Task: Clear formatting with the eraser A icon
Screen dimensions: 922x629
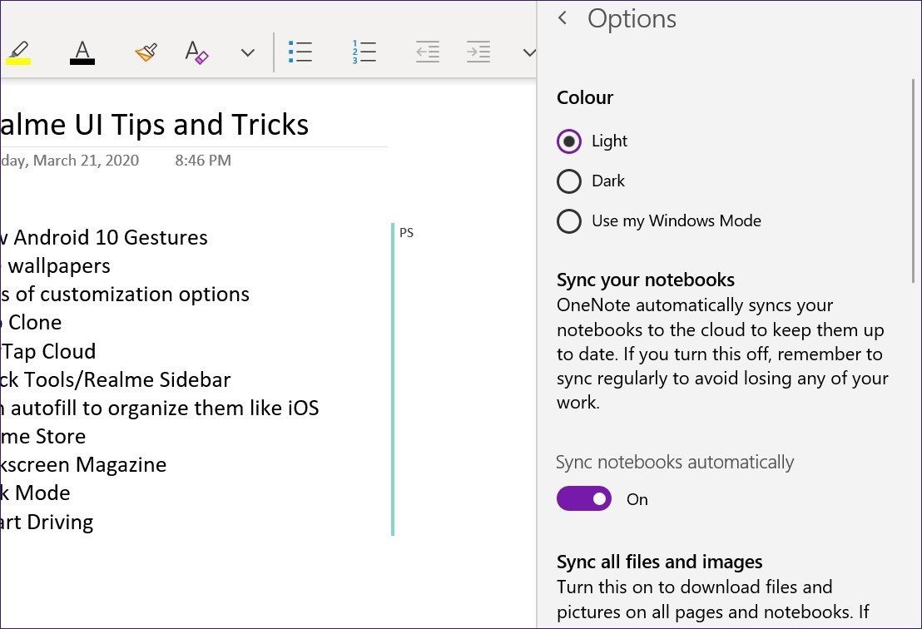Action: point(196,52)
